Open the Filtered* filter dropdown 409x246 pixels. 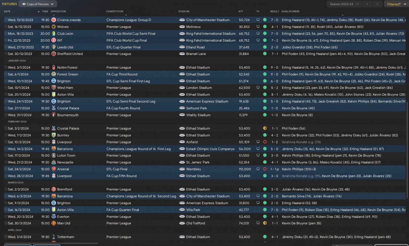point(396,4)
